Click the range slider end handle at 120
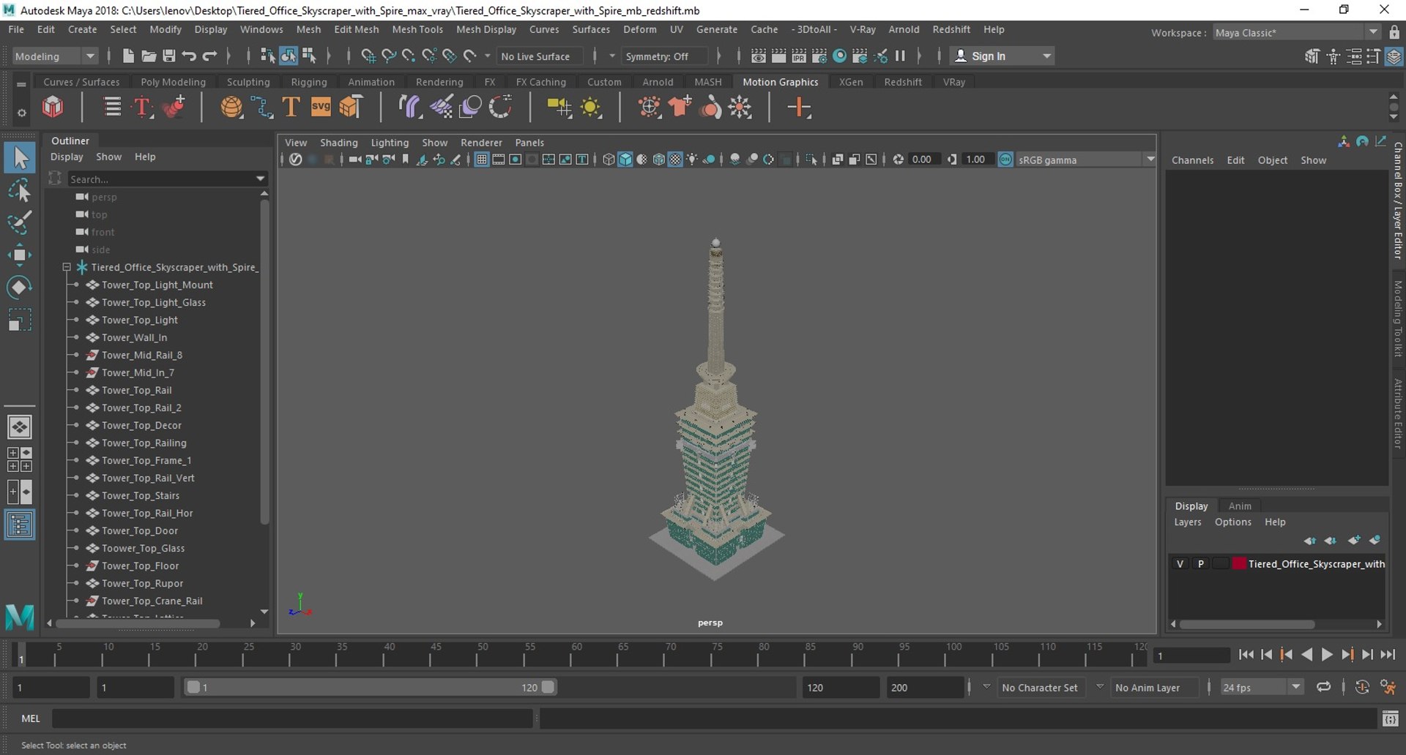 coord(548,687)
